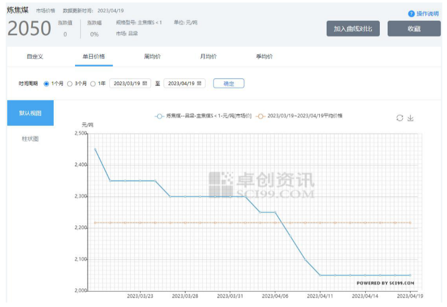The width and height of the screenshot is (447, 307).
Task: Select the 1个月 time period radio
Action: [46, 83]
